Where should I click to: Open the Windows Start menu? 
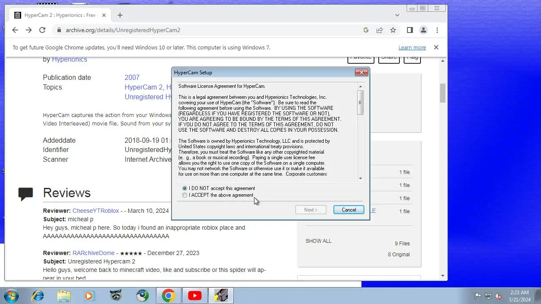[x=11, y=296]
